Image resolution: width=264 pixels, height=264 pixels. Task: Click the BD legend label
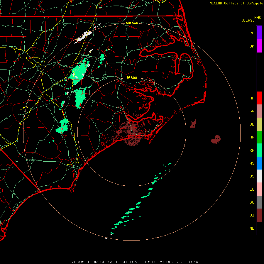tap(252, 124)
